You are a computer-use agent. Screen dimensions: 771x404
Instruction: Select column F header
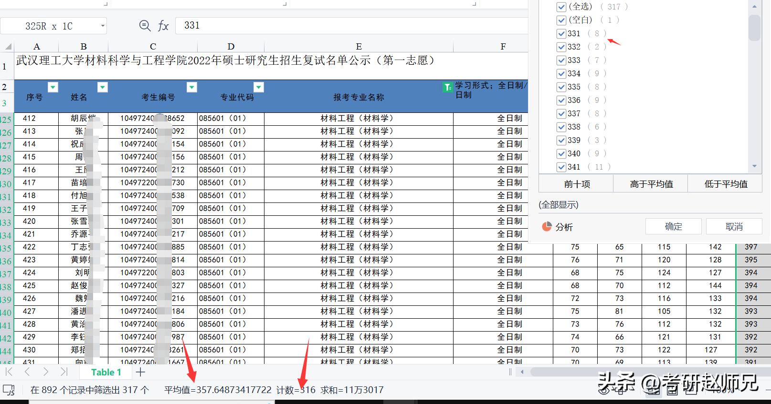tap(503, 47)
